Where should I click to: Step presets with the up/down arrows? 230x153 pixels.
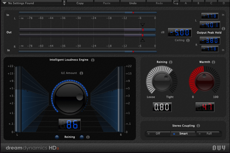pyautogui.click(x=64, y=3)
